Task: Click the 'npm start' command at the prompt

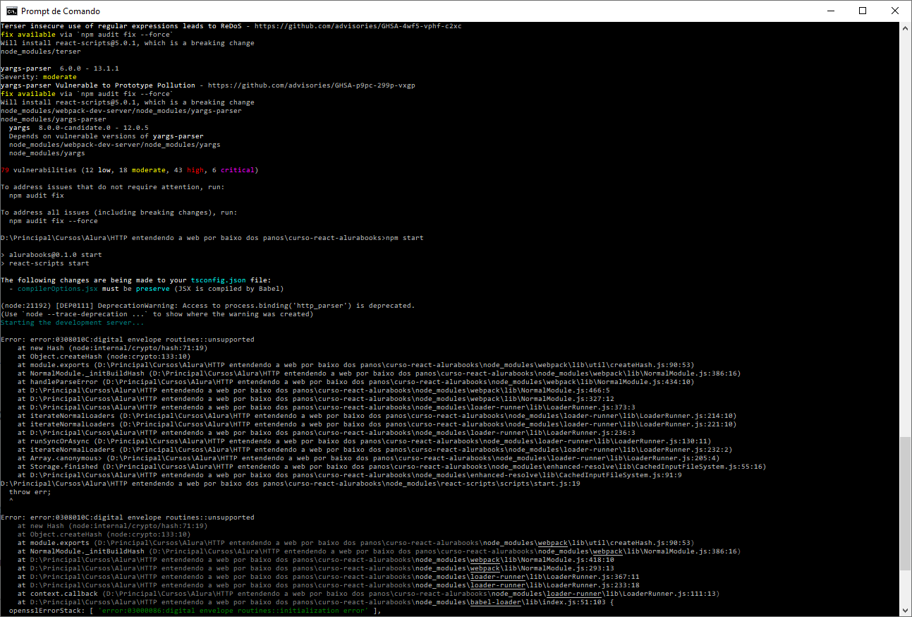Action: point(405,238)
